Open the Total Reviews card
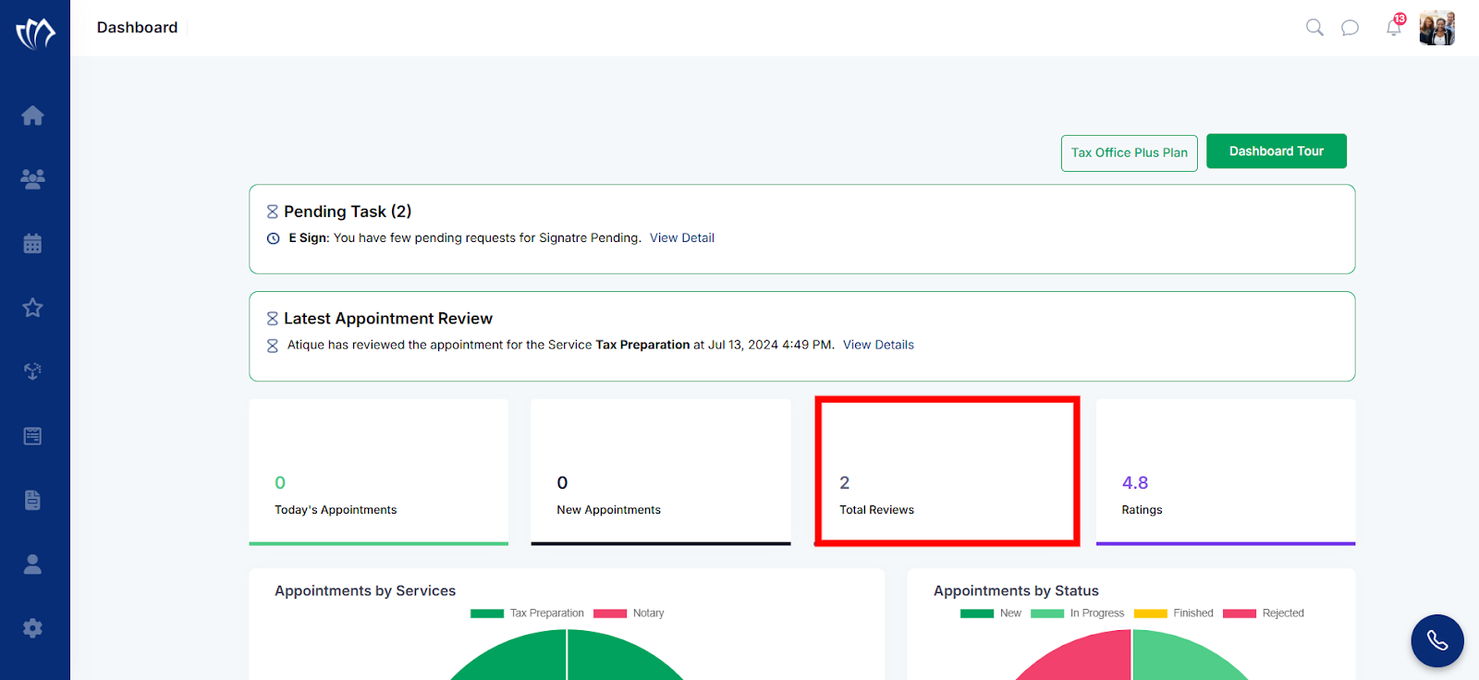 [x=947, y=472]
